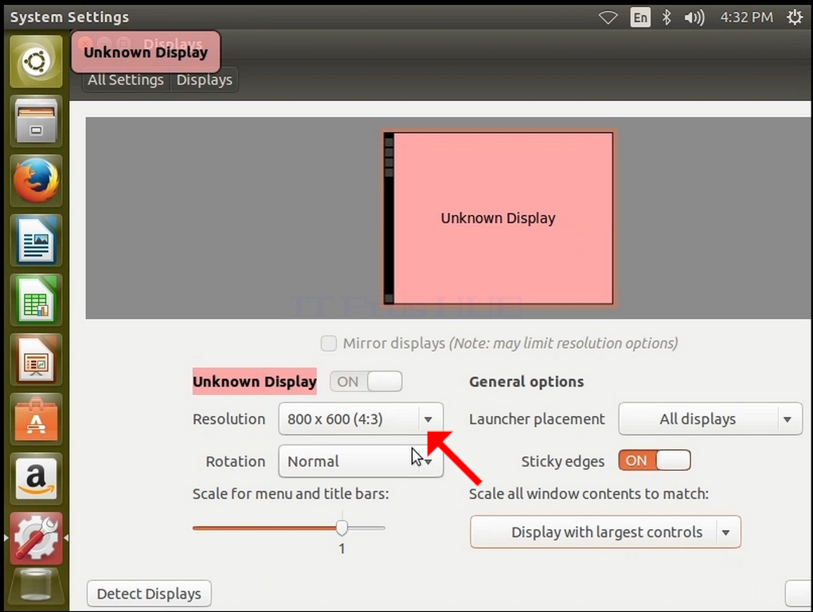Click the Detect Displays button
The height and width of the screenshot is (612, 813).
point(149,594)
